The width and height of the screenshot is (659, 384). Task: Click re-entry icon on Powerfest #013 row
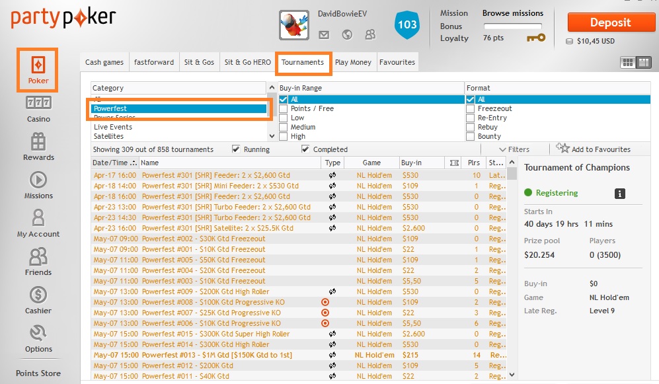tap(332, 355)
